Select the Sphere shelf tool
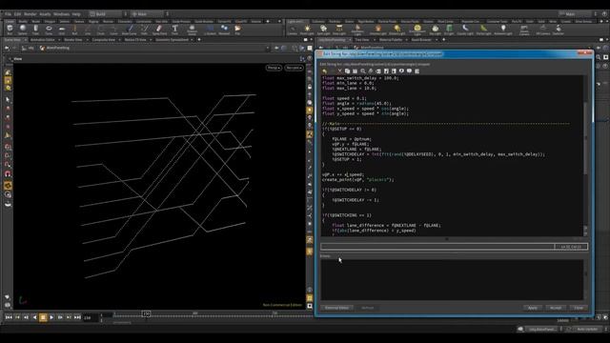 coord(23,30)
